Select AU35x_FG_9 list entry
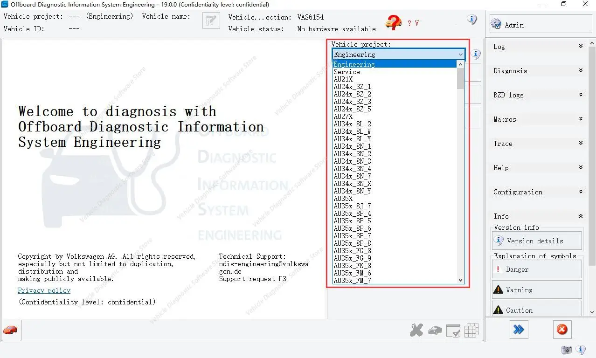The height and width of the screenshot is (358, 596). (395, 258)
